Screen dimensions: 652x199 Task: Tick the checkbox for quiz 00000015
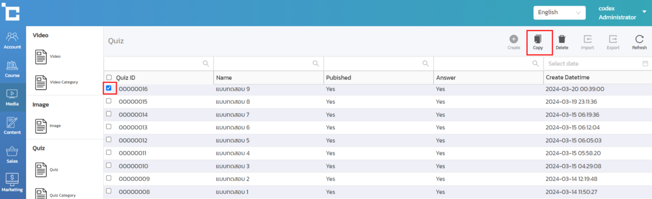[109, 101]
